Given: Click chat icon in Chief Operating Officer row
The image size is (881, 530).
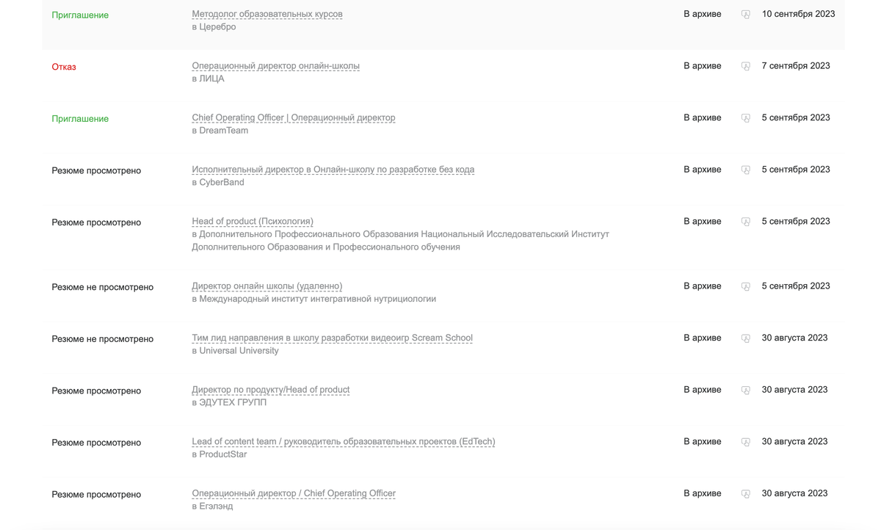Looking at the screenshot, I should tap(745, 118).
